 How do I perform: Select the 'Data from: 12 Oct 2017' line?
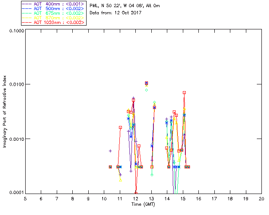click(116, 13)
